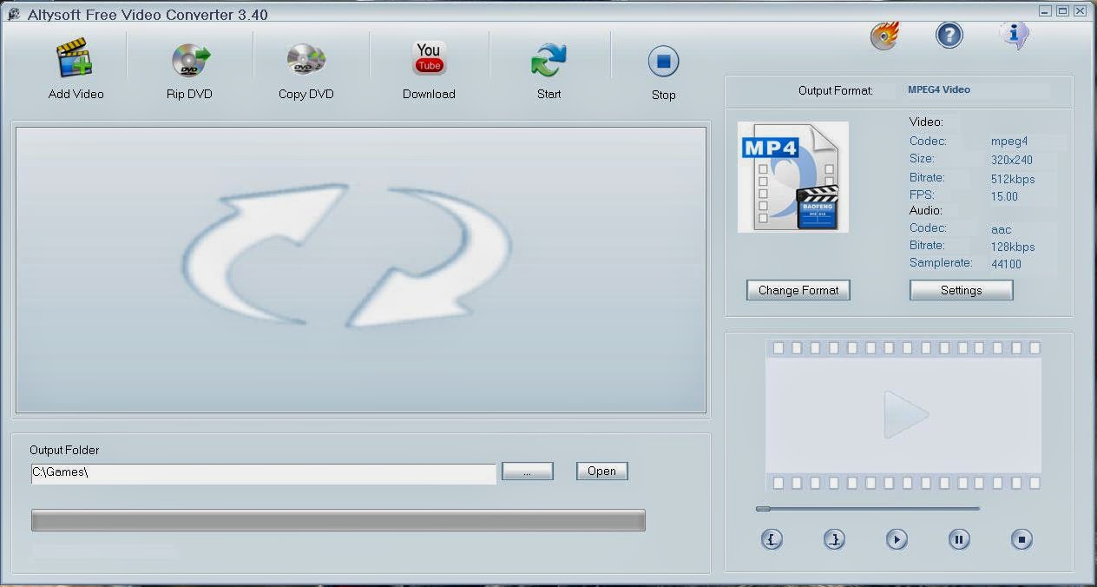Browse output folder with ellipsis button
1097x587 pixels.
tap(527, 471)
